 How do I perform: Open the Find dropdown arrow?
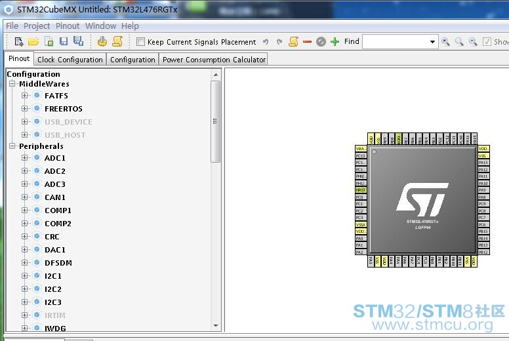[x=432, y=42]
